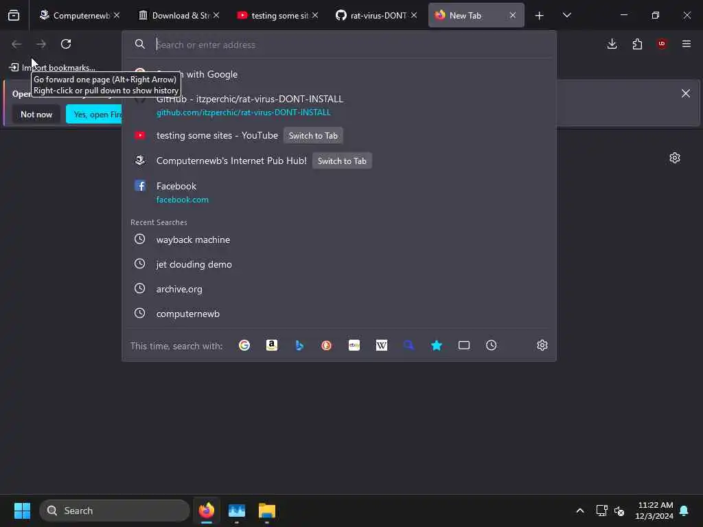Select recent search wayback machine

point(339,239)
